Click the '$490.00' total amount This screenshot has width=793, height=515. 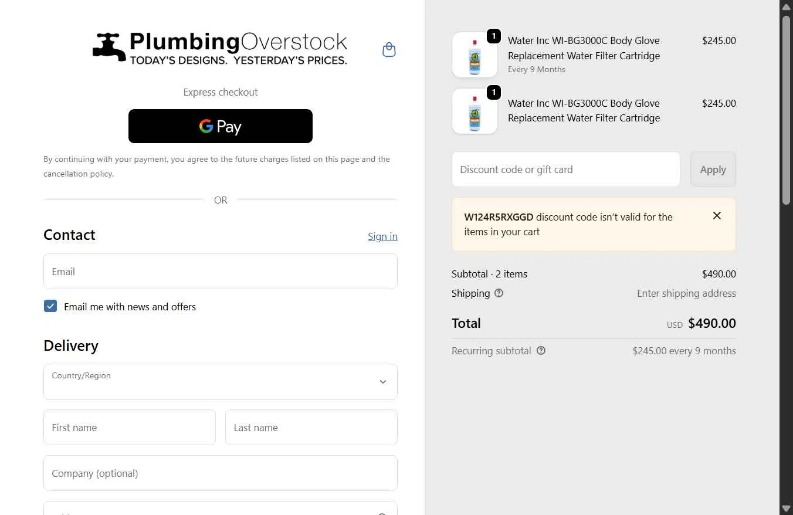(x=712, y=323)
